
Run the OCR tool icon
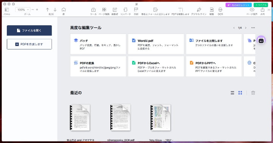[220, 10]
